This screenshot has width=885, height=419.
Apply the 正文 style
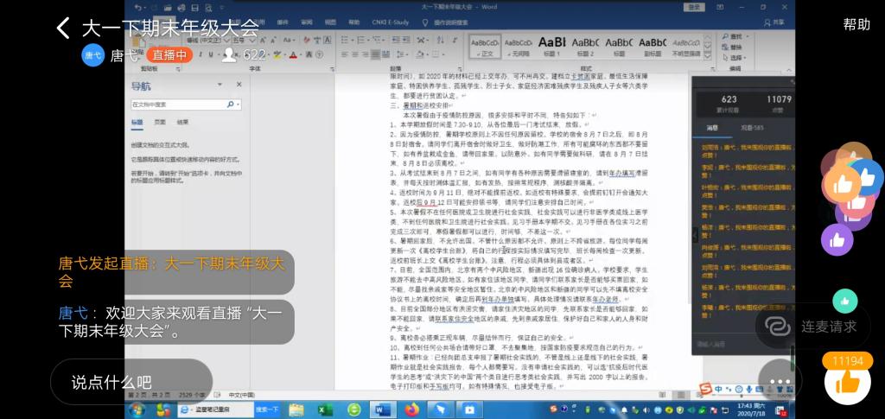point(485,47)
